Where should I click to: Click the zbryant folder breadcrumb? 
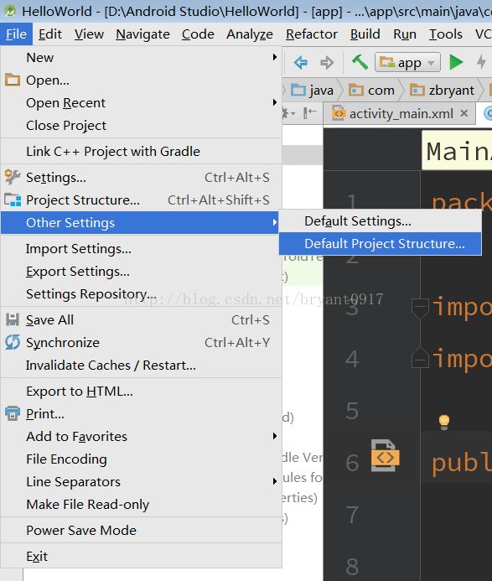coord(443,90)
